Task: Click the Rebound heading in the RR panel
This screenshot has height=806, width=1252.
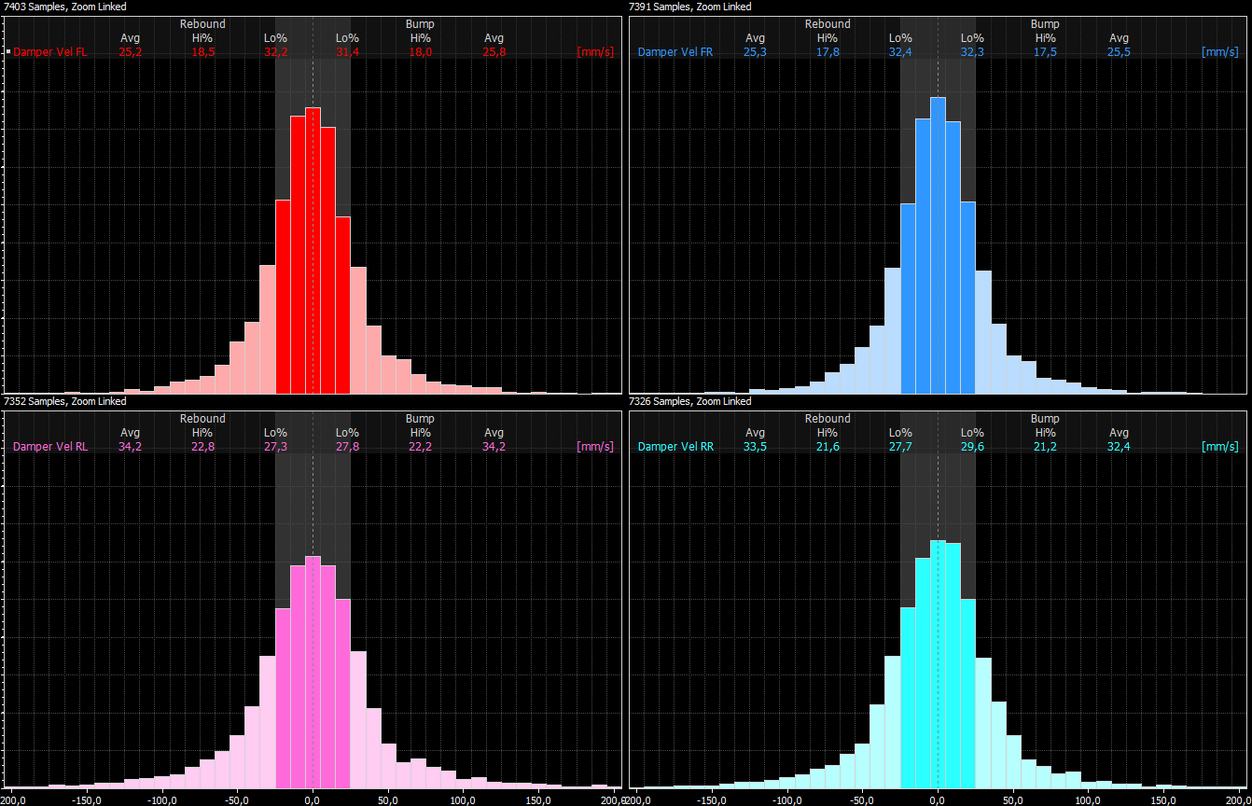Action: 828,419
